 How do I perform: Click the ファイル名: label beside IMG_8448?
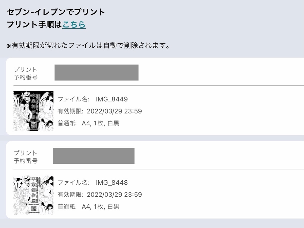[74, 182]
